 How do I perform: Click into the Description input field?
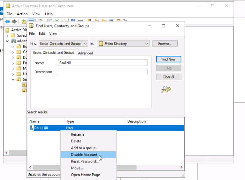pos(103,72)
